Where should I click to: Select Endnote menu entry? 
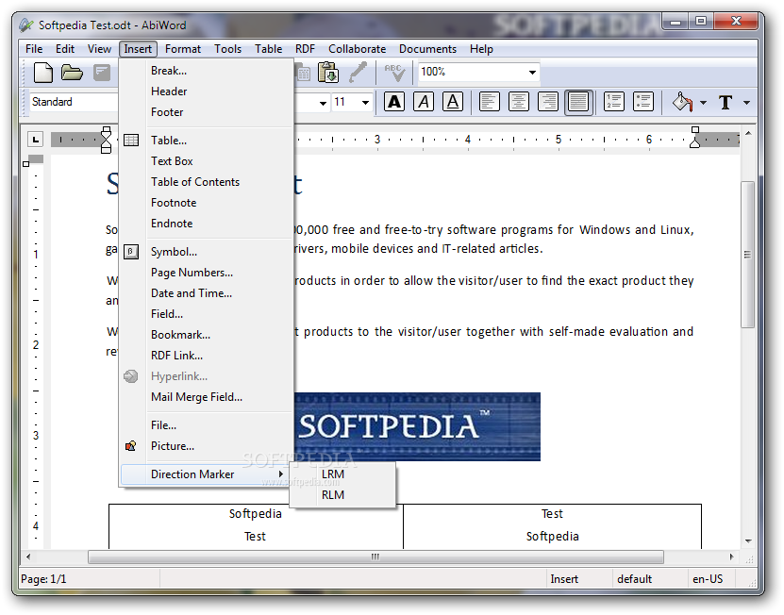[207, 224]
